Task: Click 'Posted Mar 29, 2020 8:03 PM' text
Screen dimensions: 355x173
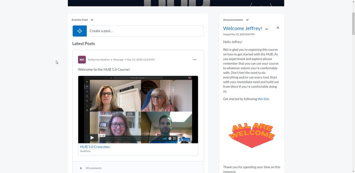Action: click(x=239, y=34)
